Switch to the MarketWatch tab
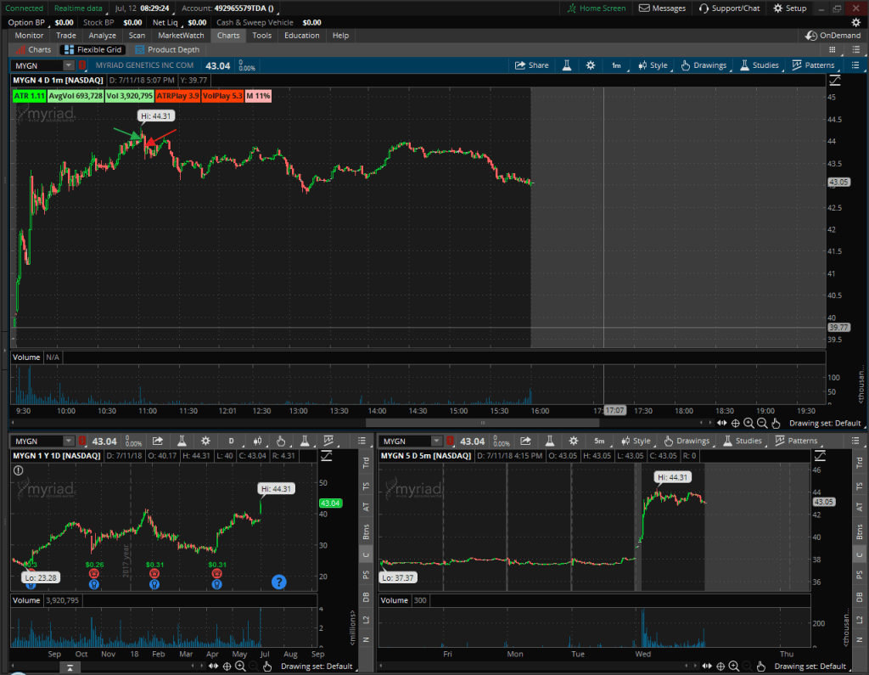 pos(181,36)
